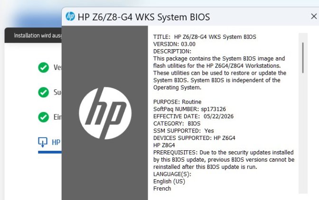The height and width of the screenshot is (200, 319).
Task: Click the 'DEVICES SUPPORTED: HP Z6G4' line
Action: point(194,138)
